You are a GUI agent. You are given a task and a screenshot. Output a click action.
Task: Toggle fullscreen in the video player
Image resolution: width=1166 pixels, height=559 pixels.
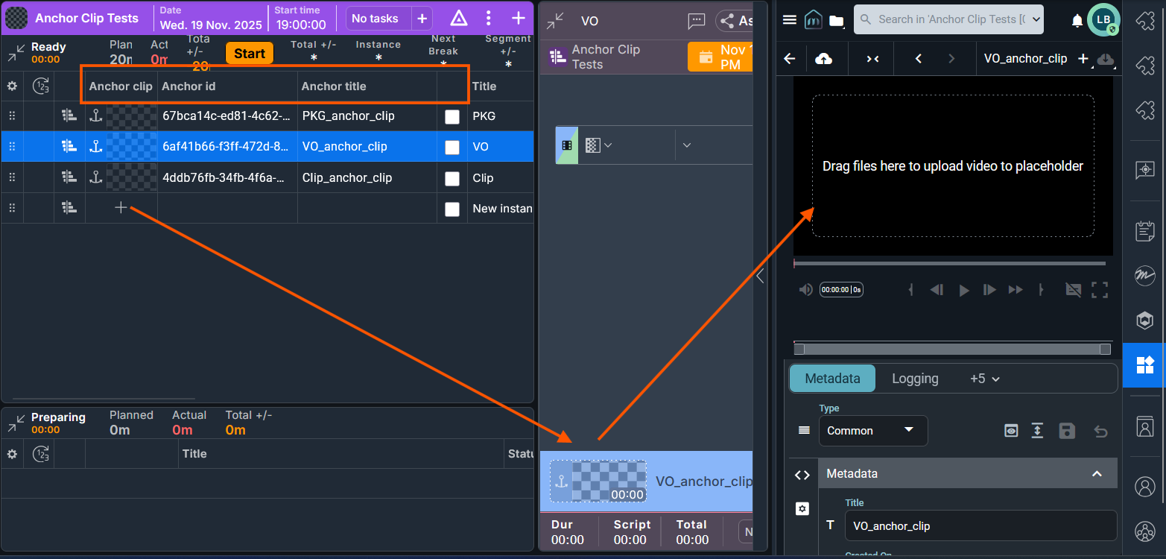pyautogui.click(x=1100, y=290)
